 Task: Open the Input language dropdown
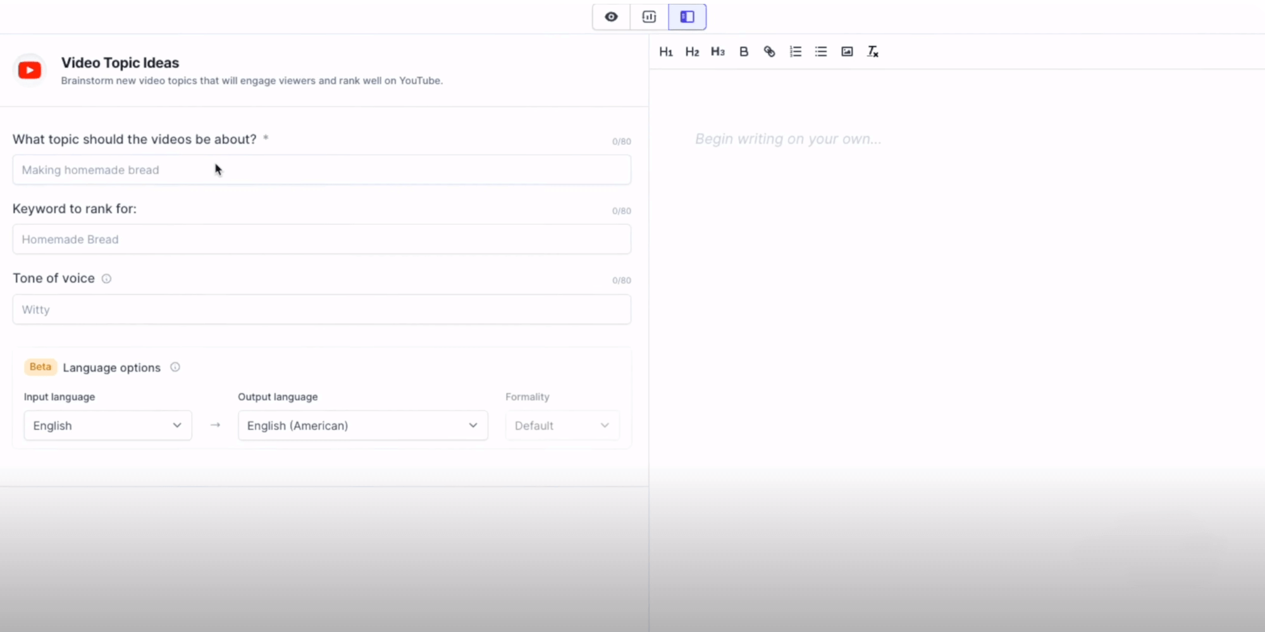[x=108, y=425]
